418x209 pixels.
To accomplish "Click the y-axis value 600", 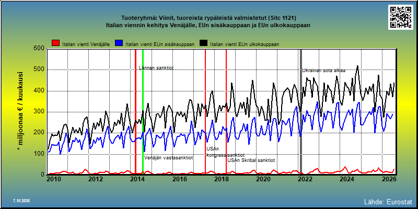I will pos(39,48).
